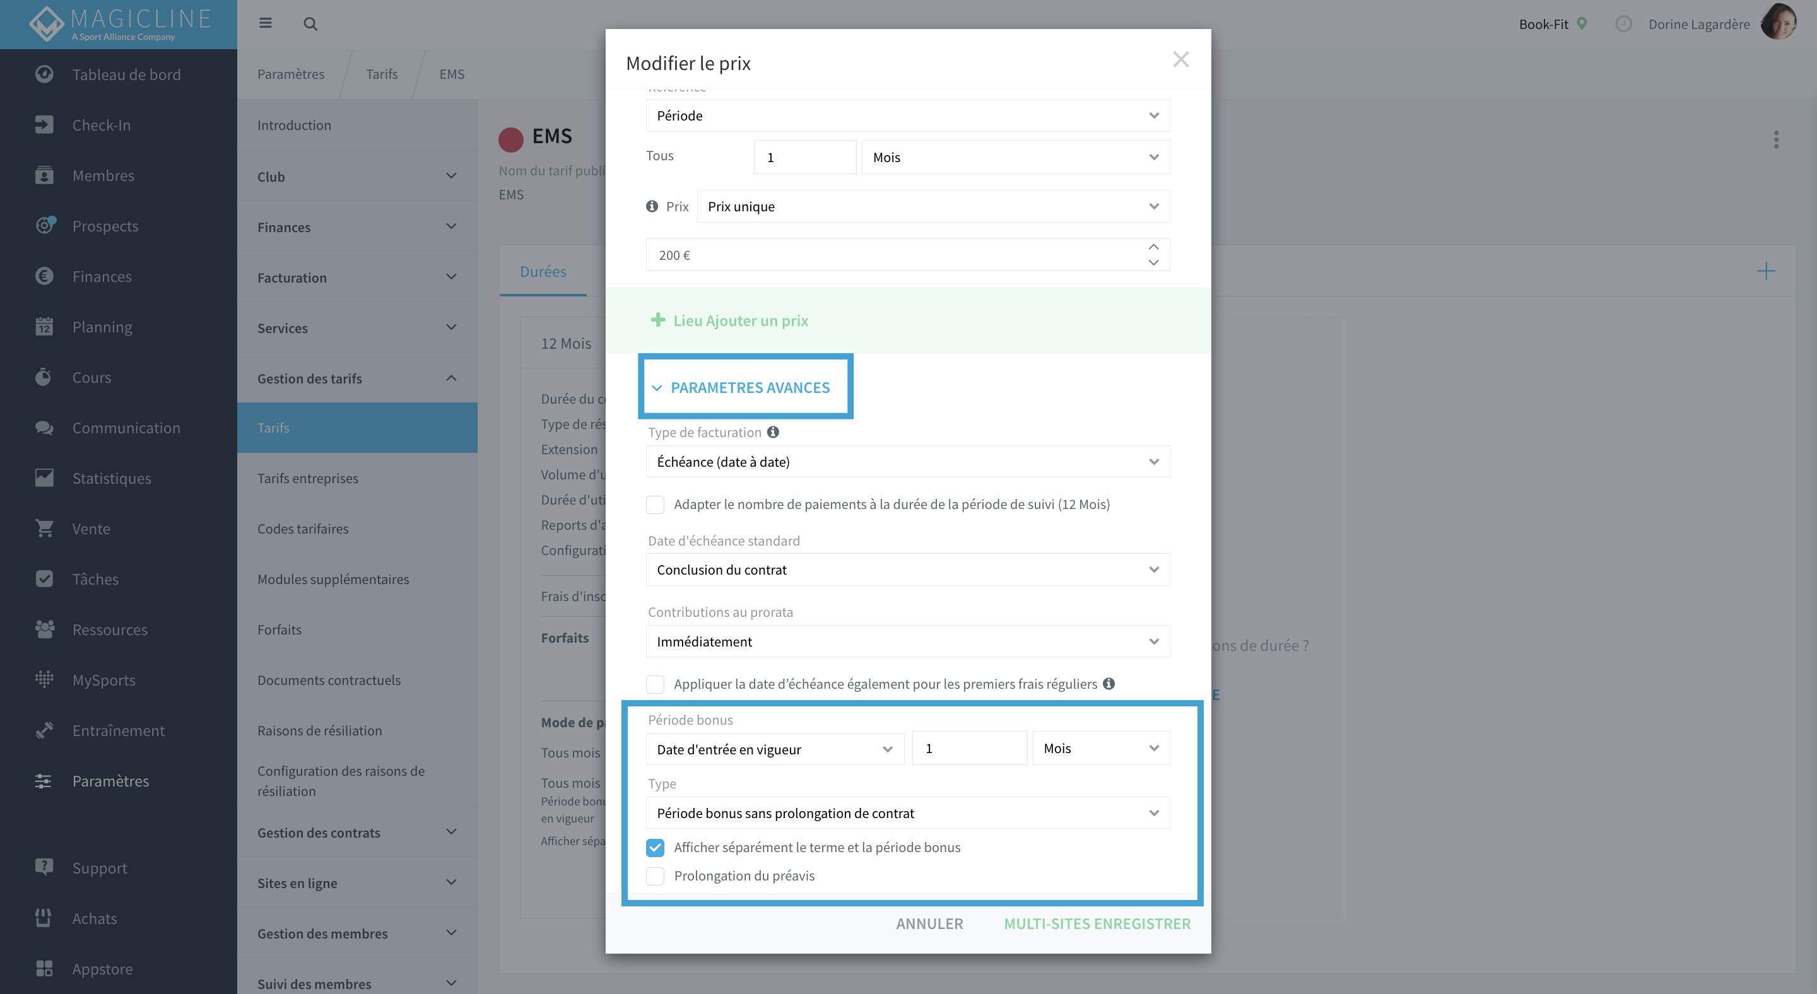Screen dimensions: 1817x994
Task: Increase the 200 € price with up arrow
Action: tap(1153, 247)
